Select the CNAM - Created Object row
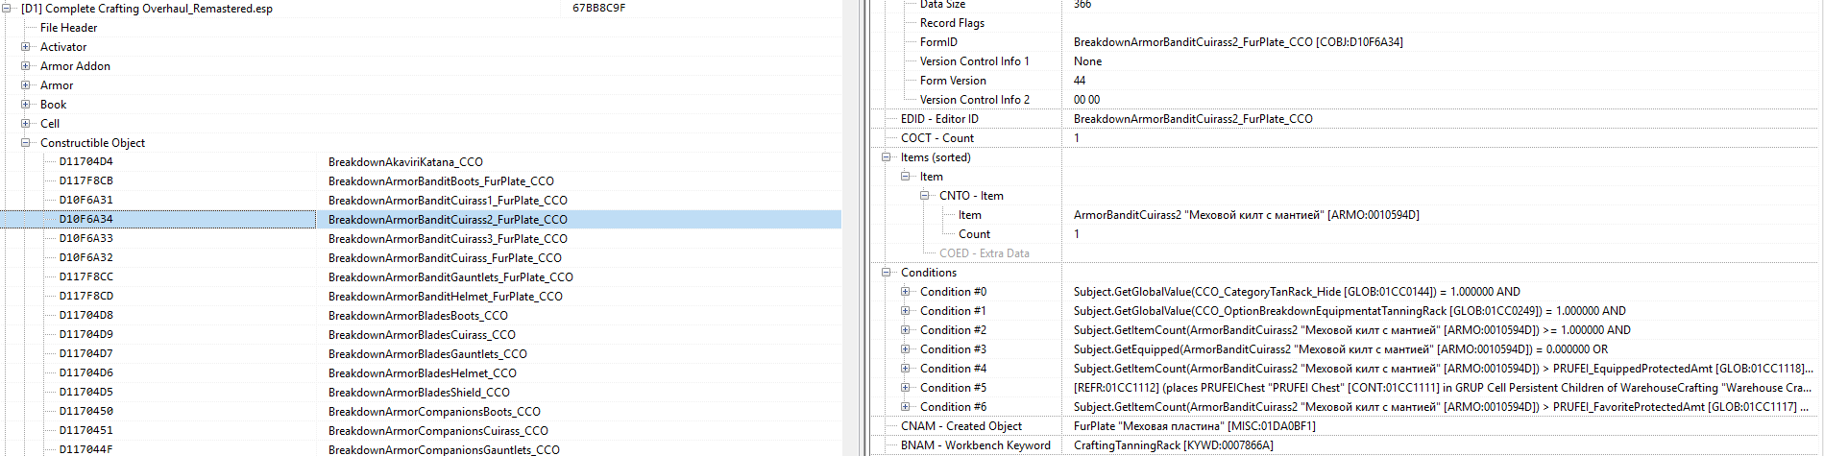The width and height of the screenshot is (1824, 456). [x=961, y=426]
